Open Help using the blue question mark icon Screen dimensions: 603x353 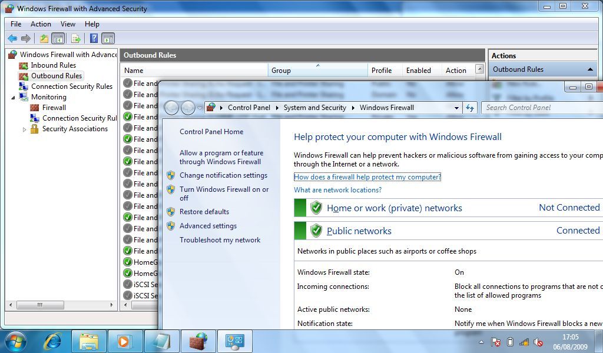pyautogui.click(x=92, y=38)
